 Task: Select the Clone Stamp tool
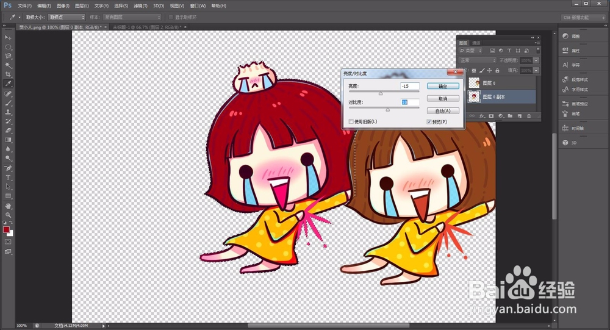[x=8, y=112]
